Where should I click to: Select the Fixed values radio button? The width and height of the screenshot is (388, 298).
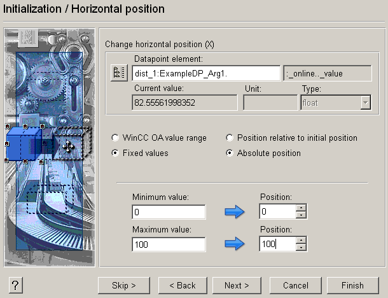[115, 153]
